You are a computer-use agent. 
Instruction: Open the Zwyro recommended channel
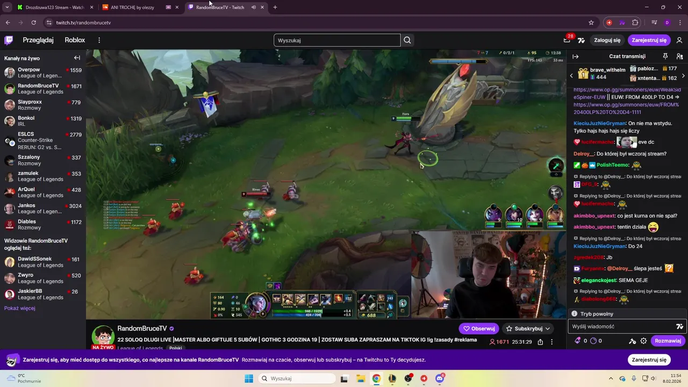pos(43,278)
